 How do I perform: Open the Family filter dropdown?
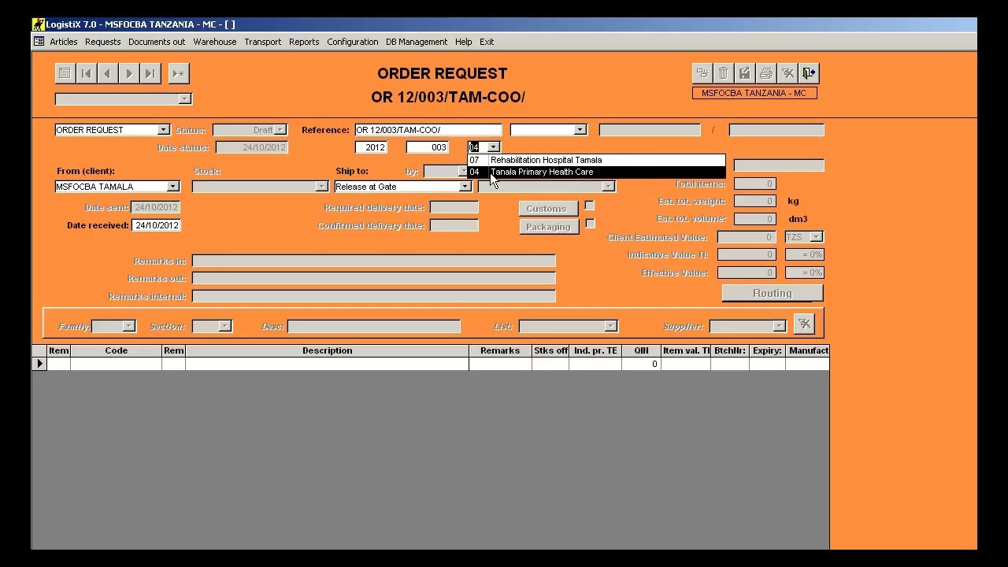pyautogui.click(x=129, y=326)
